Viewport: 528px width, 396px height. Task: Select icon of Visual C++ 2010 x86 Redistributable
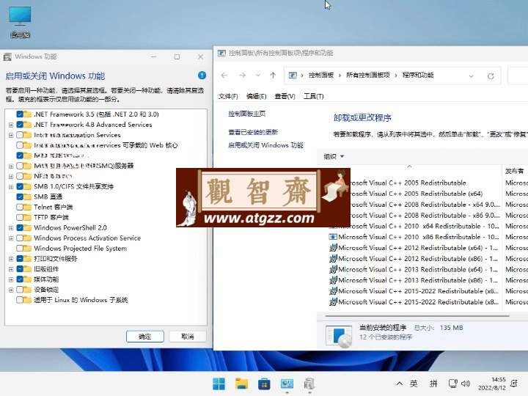click(x=333, y=237)
